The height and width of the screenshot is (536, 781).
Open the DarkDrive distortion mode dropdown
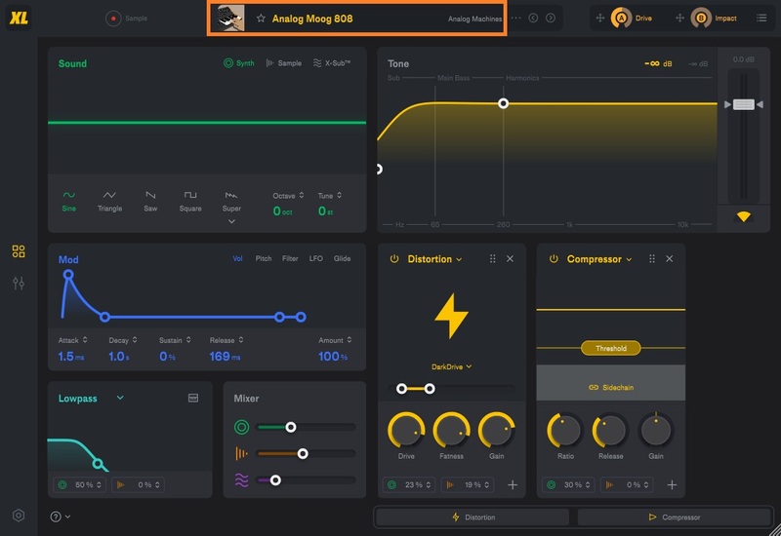(x=452, y=367)
